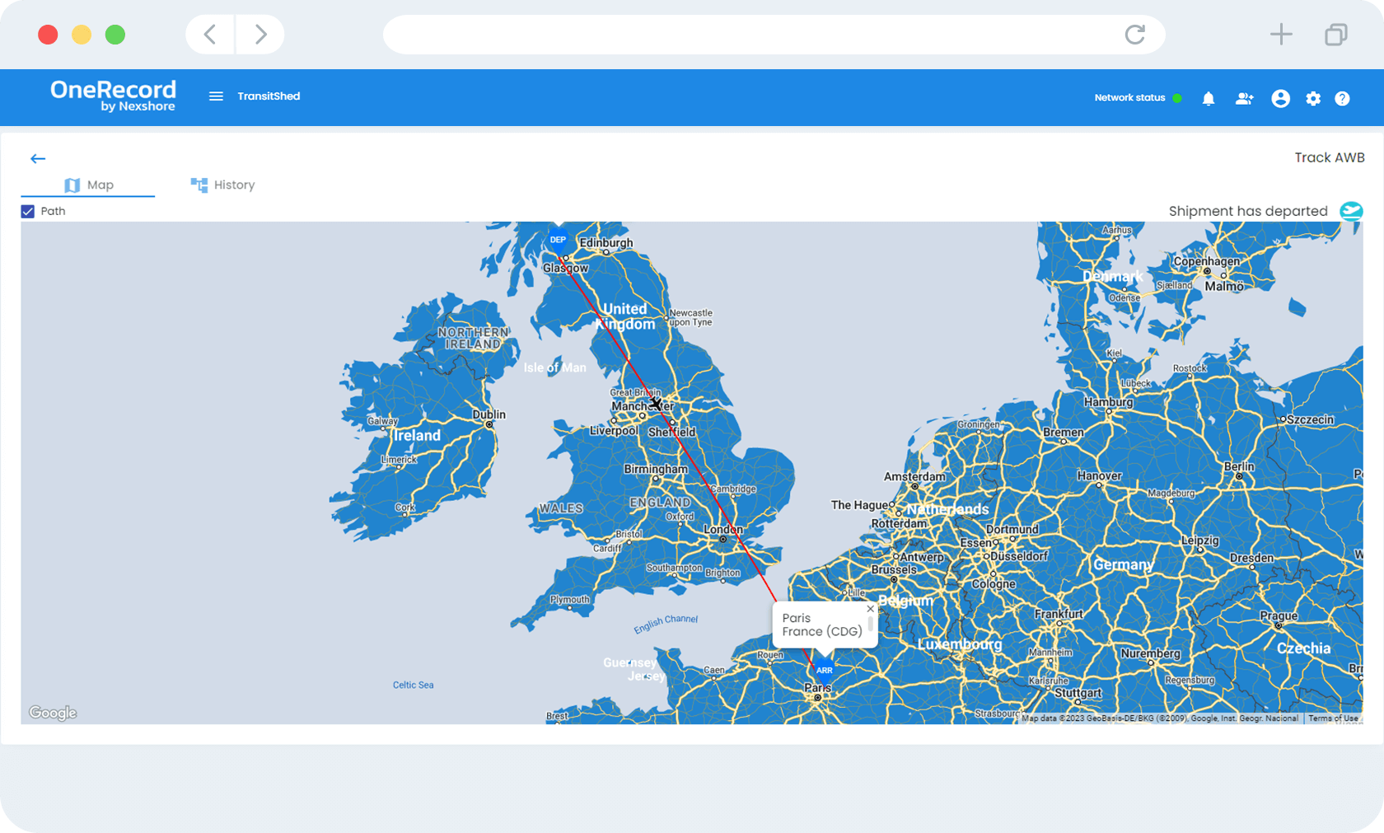Click the browser forward button
The height and width of the screenshot is (833, 1384).
click(260, 35)
